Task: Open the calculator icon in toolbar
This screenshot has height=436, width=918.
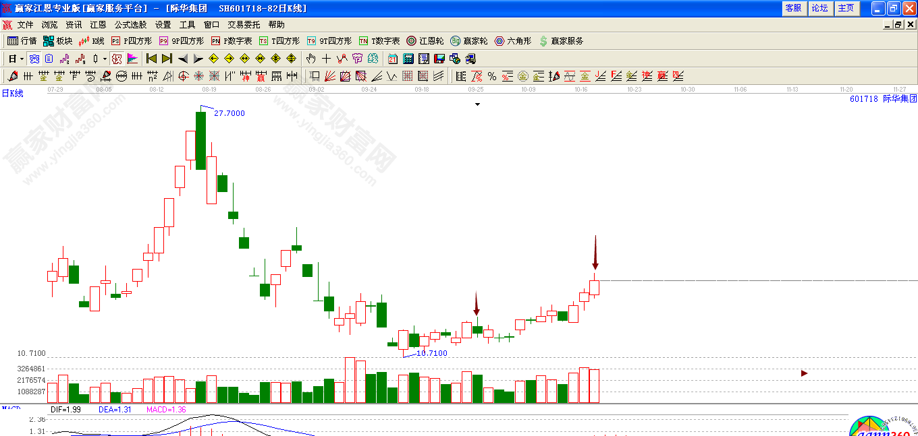Action: click(x=408, y=59)
